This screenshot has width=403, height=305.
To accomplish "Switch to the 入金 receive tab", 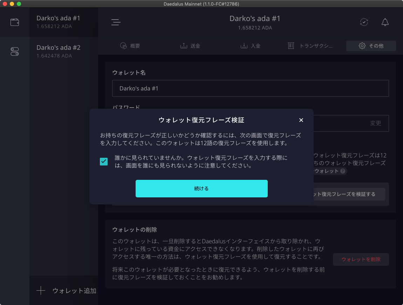I will 251,46.
